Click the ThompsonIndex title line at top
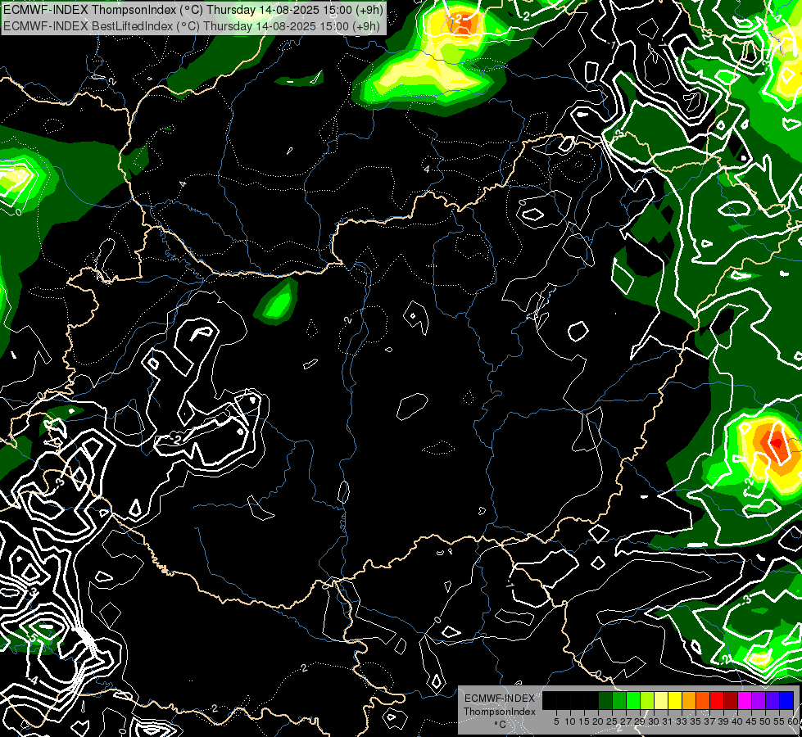 click(193, 10)
